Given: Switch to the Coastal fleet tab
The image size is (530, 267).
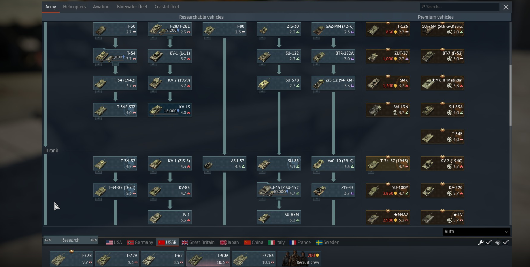Looking at the screenshot, I should click(167, 7).
